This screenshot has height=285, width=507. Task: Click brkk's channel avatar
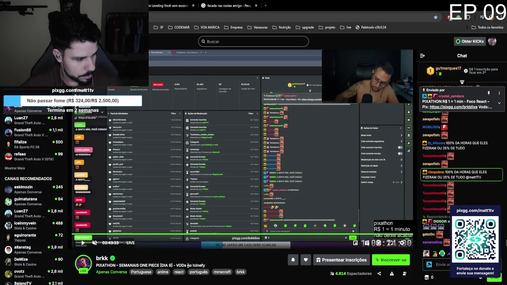point(83,264)
